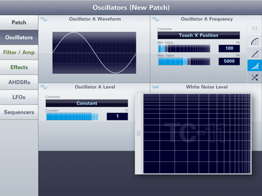Adjust the Min Value frequency slider
Screen dimensions: 262x196
(184, 48)
